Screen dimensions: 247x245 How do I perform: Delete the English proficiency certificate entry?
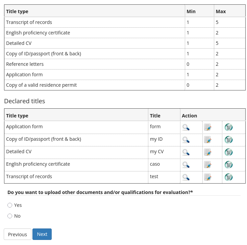click(x=229, y=165)
